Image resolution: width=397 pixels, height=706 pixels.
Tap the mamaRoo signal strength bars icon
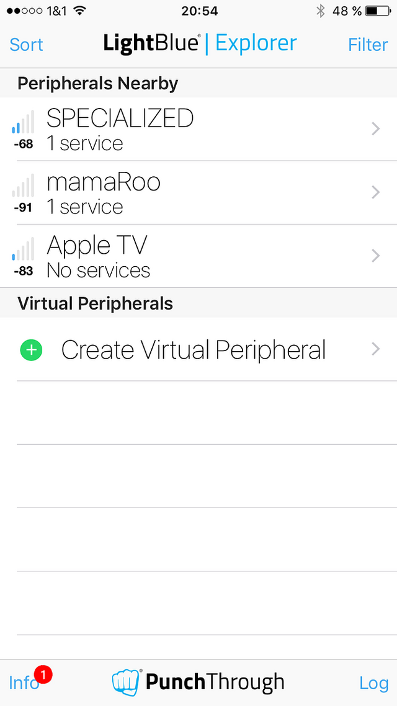[x=23, y=185]
